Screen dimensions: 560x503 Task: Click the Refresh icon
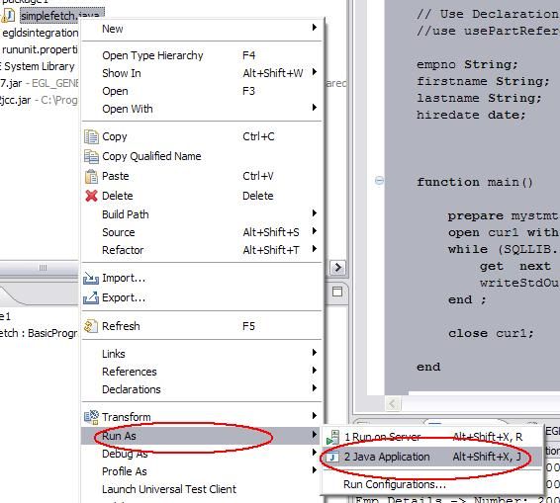click(x=91, y=326)
